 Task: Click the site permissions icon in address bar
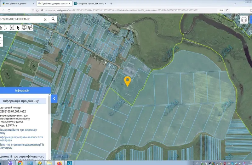coord(42,10)
